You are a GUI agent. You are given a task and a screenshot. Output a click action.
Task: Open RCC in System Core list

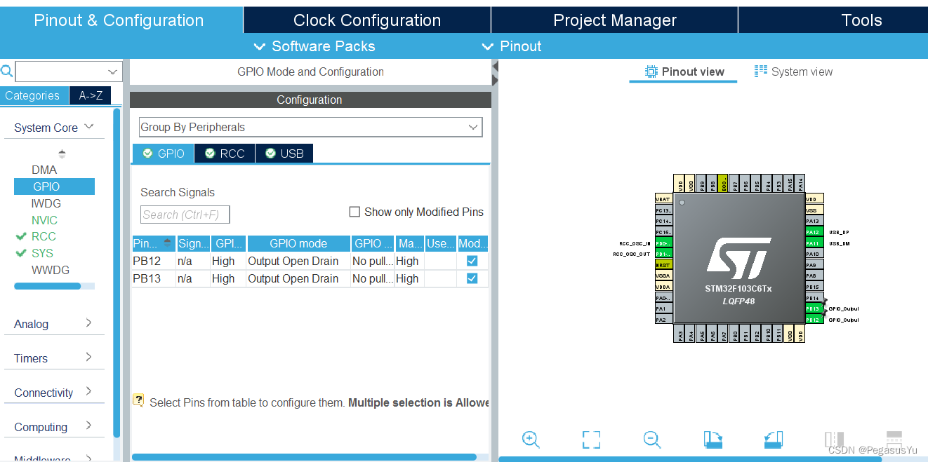tap(44, 236)
